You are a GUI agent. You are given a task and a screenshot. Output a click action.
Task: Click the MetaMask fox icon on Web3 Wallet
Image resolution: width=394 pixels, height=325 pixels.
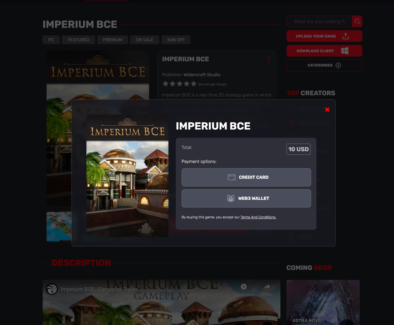(231, 198)
